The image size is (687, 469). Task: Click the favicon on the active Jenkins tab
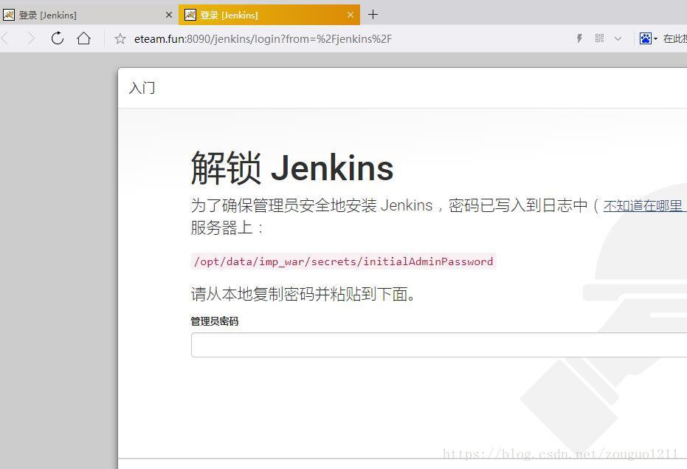click(x=190, y=15)
